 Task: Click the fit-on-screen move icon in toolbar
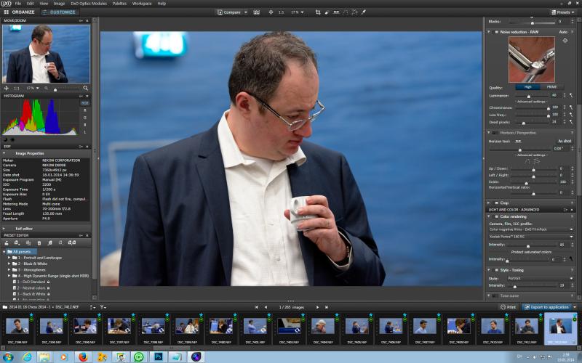271,12
